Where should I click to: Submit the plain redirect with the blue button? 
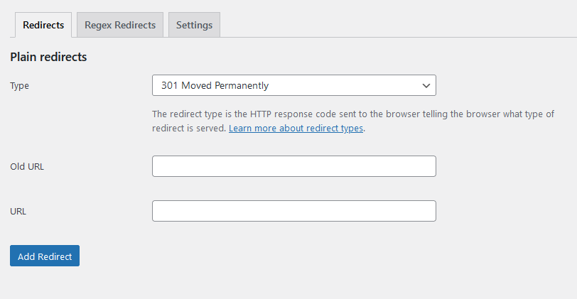tap(45, 256)
